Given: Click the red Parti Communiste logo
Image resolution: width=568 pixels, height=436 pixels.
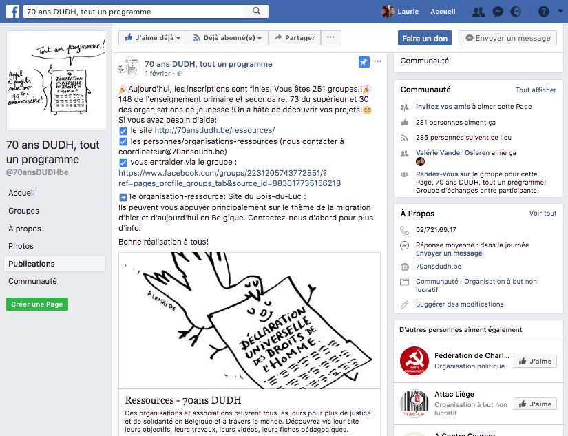Looking at the screenshot, I should tap(414, 361).
